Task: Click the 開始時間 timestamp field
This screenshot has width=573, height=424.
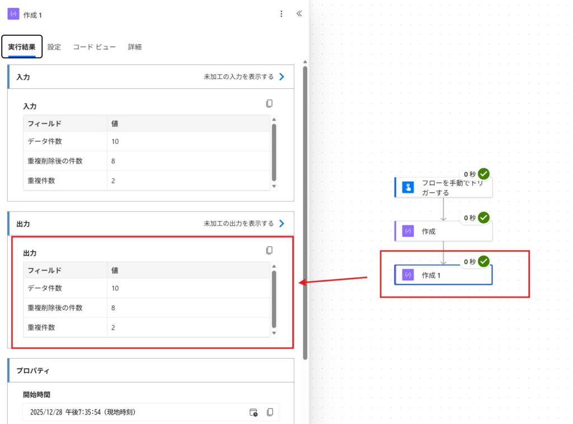Action: pyautogui.click(x=134, y=412)
